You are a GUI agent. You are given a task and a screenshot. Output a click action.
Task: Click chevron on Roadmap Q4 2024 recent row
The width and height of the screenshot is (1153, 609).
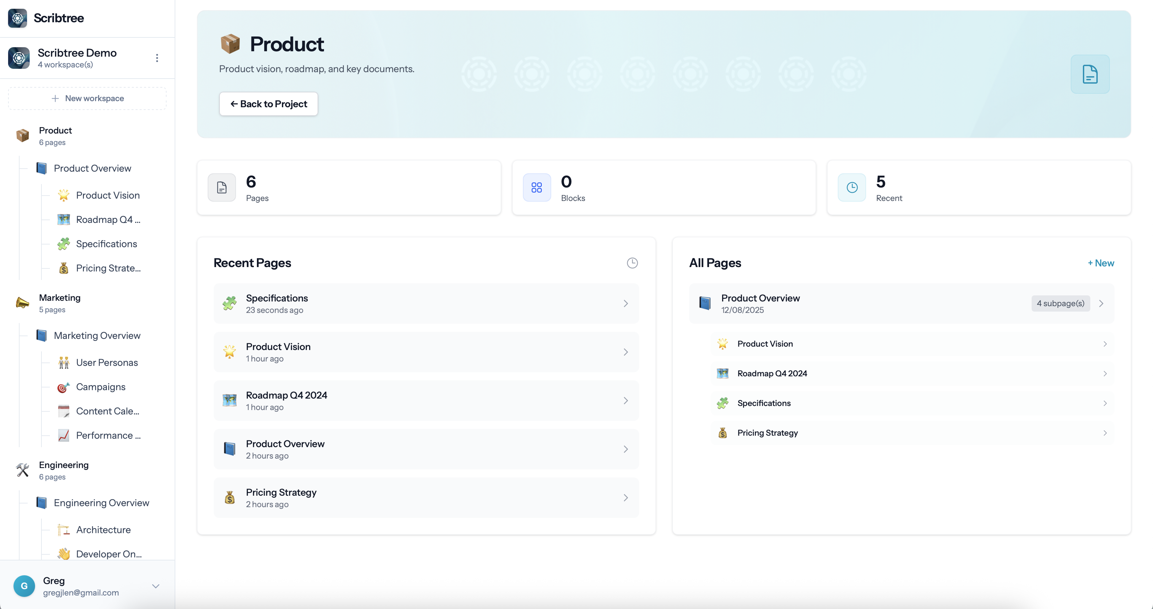point(626,401)
